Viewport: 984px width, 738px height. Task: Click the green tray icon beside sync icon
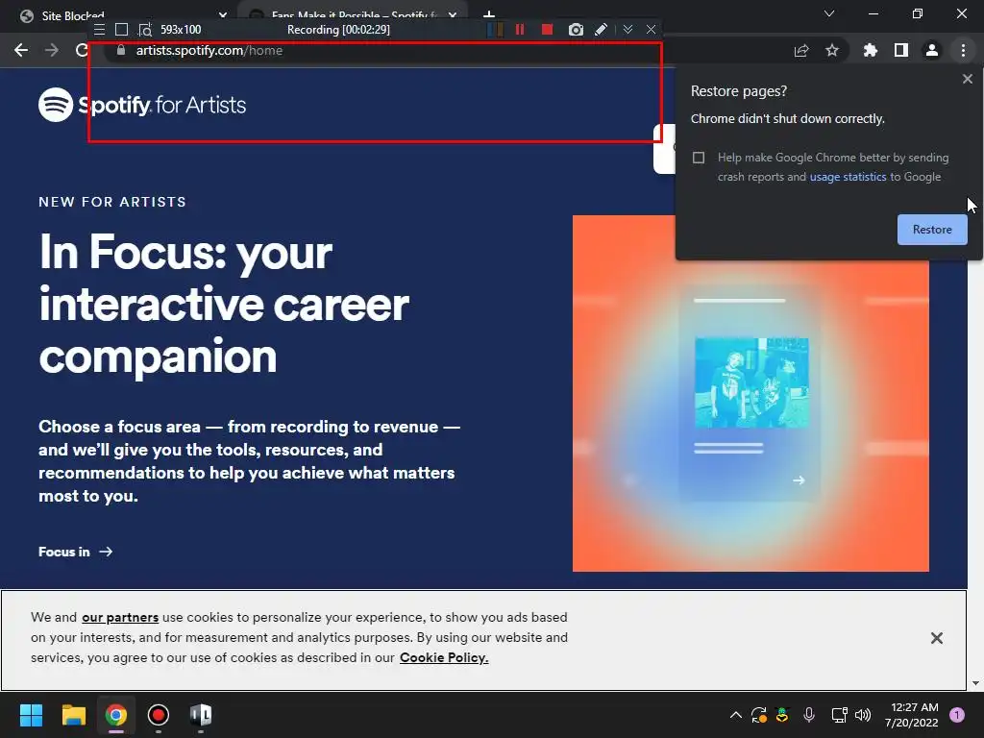(x=782, y=715)
